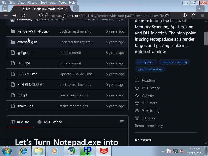
Task: Switch to the README tab
Action: (21, 122)
